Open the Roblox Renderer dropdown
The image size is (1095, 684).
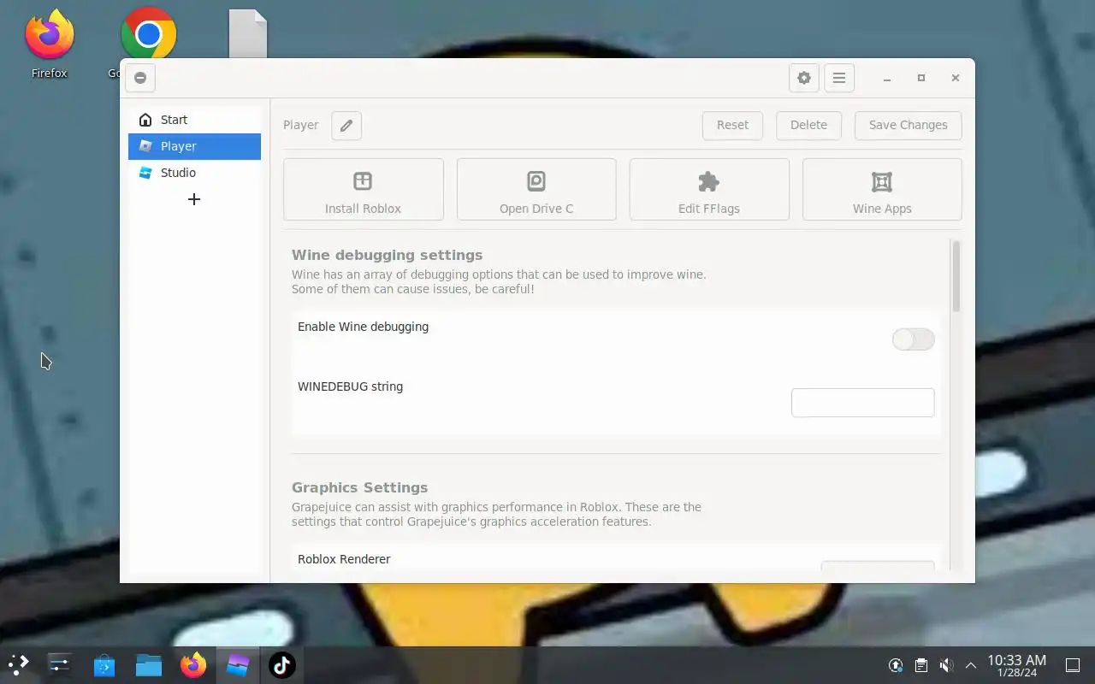click(878, 565)
